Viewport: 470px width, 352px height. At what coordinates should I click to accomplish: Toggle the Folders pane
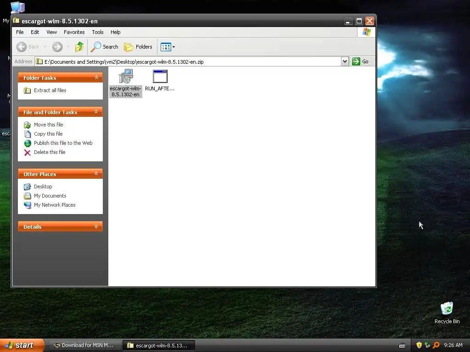pyautogui.click(x=138, y=47)
